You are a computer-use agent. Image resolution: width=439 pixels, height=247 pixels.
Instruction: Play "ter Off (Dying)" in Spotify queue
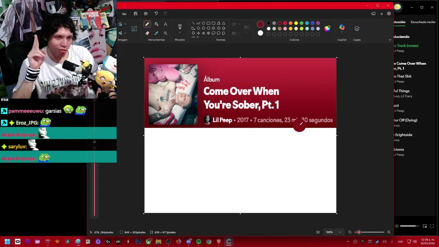point(405,120)
